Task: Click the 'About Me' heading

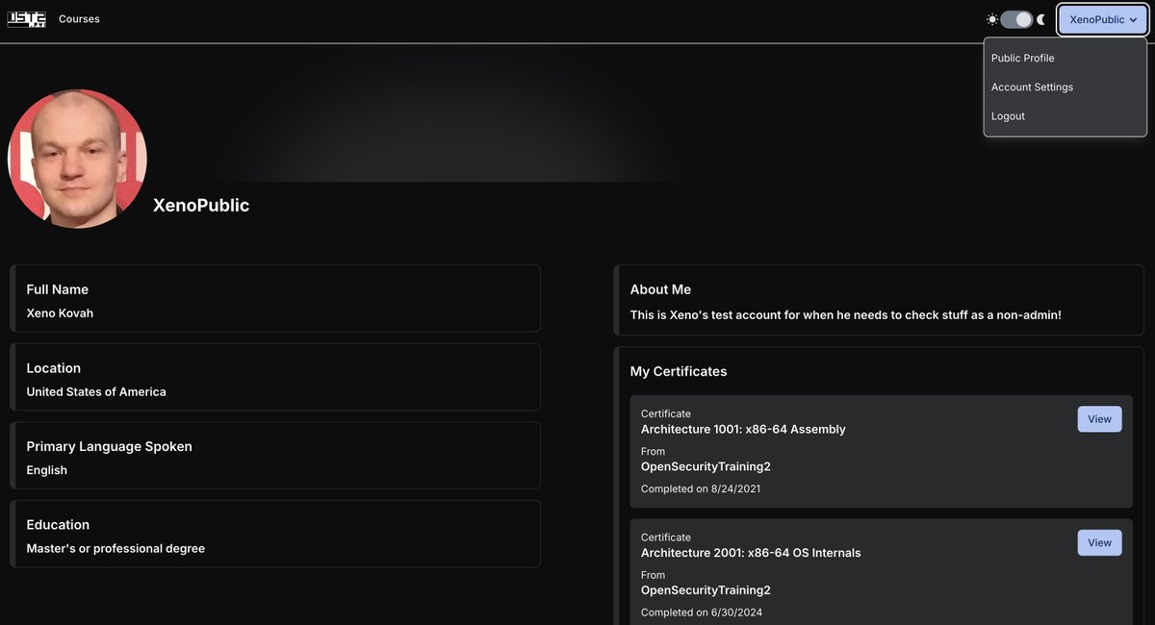Action: pyautogui.click(x=660, y=289)
